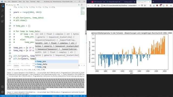Select Python language mode in status bar
The image size is (173, 97).
click(70, 96)
